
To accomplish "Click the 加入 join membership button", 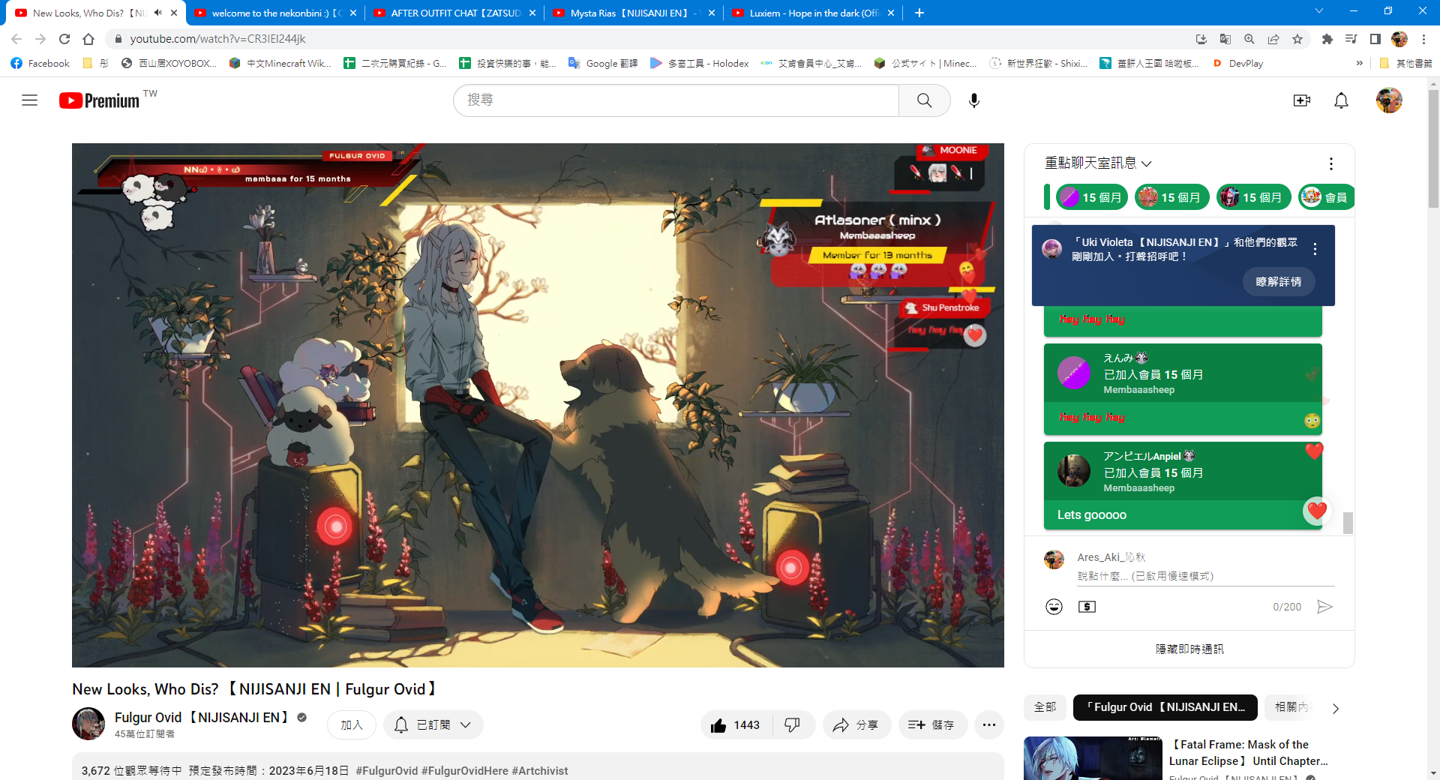I will (352, 724).
